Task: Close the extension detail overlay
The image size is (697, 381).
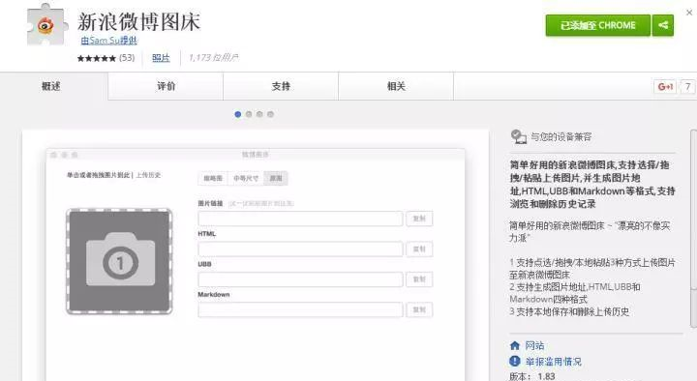Action: pos(689,13)
